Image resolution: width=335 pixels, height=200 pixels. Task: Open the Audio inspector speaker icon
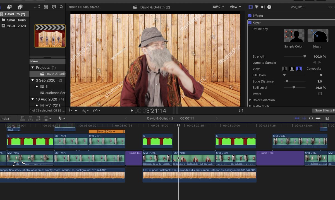click(x=262, y=7)
